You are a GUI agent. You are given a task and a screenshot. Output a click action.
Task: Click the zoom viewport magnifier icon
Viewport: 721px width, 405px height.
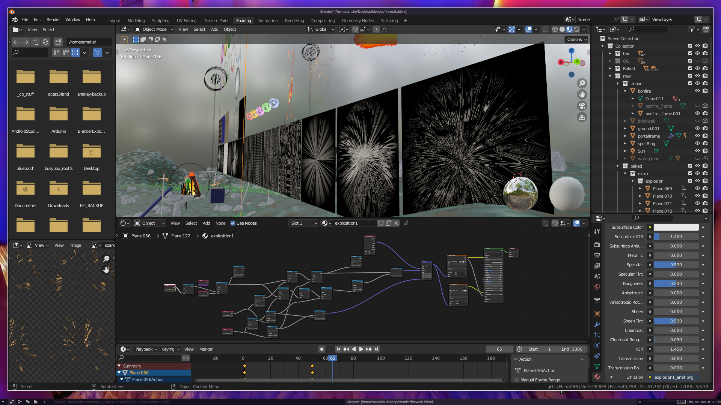click(x=582, y=83)
